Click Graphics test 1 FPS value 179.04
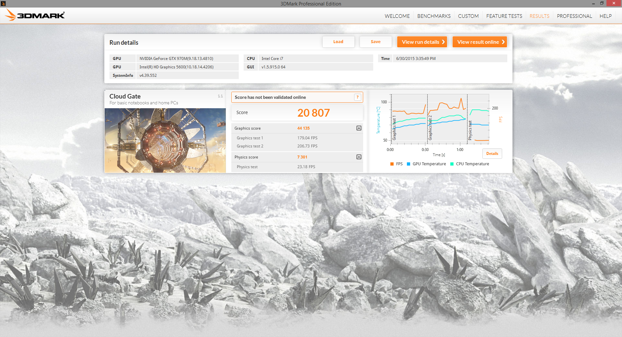Image resolution: width=622 pixels, height=337 pixels. pyautogui.click(x=307, y=138)
